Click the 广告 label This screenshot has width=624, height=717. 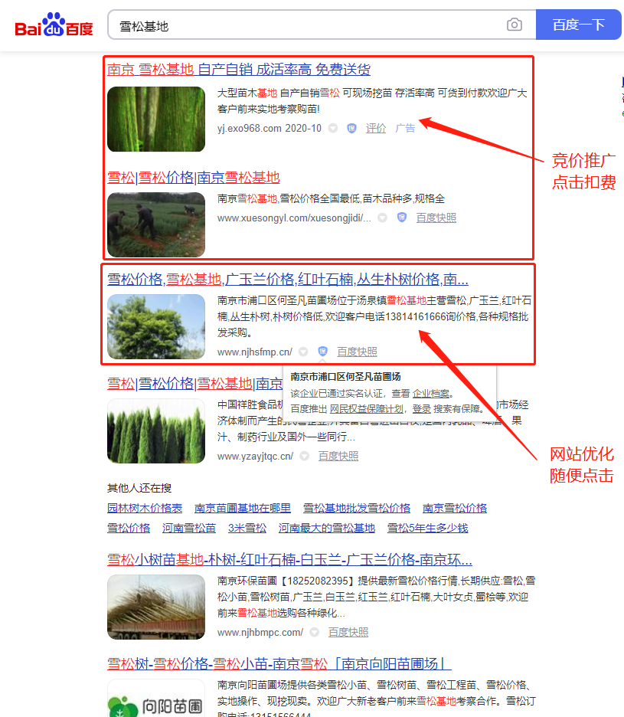tap(405, 128)
